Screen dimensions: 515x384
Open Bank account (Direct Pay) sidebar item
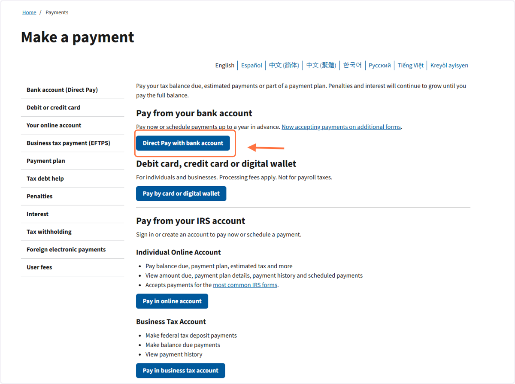[73, 90]
